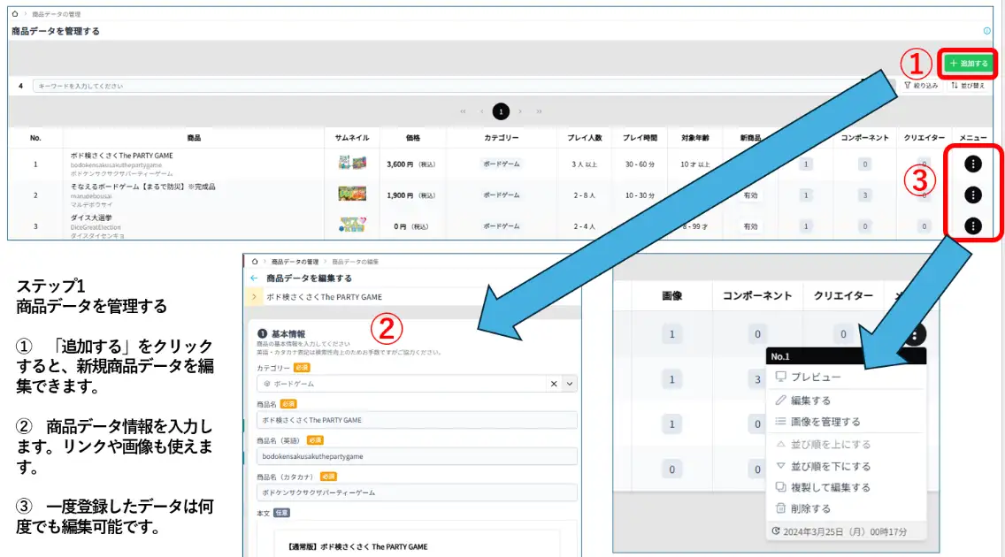The height and width of the screenshot is (557, 1005).
Task: Open three-dot menu for ダイス大選挙 row
Action: (x=973, y=226)
